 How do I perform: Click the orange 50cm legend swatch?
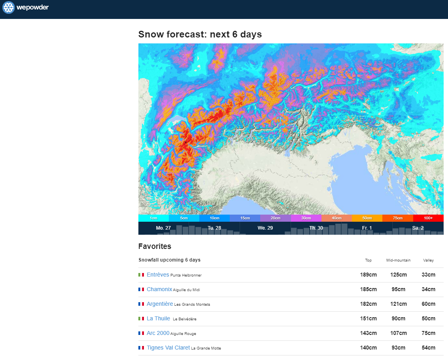[x=367, y=218]
